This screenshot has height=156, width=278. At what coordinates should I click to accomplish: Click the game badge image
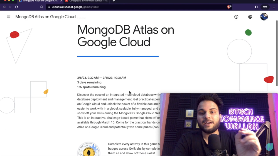point(89,149)
